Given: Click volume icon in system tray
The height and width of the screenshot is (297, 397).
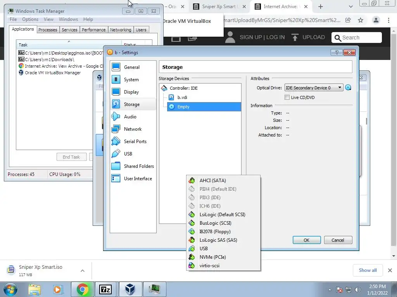Looking at the screenshot, I should [x=358, y=290].
